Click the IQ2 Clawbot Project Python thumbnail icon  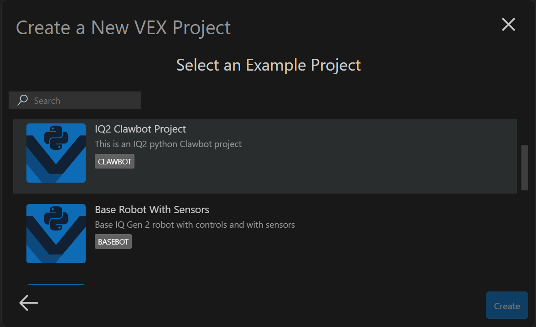[x=56, y=153]
